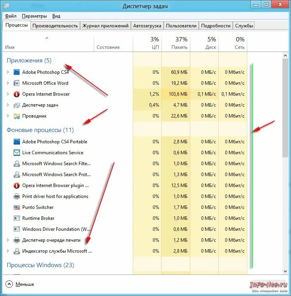Open the Вид menu
This screenshot has height=296, width=291.
pyautogui.click(x=56, y=16)
